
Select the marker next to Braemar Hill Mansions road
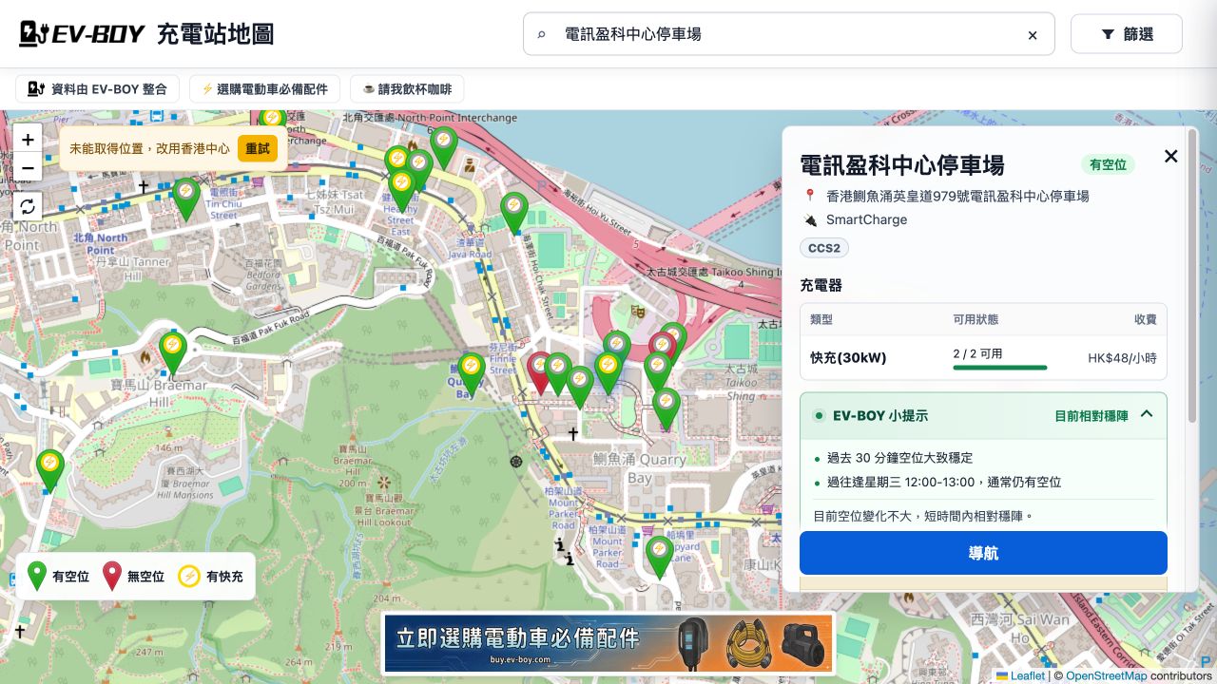(x=49, y=470)
